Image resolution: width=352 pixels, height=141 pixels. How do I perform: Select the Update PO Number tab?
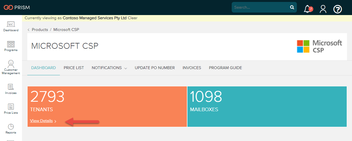[x=155, y=68]
